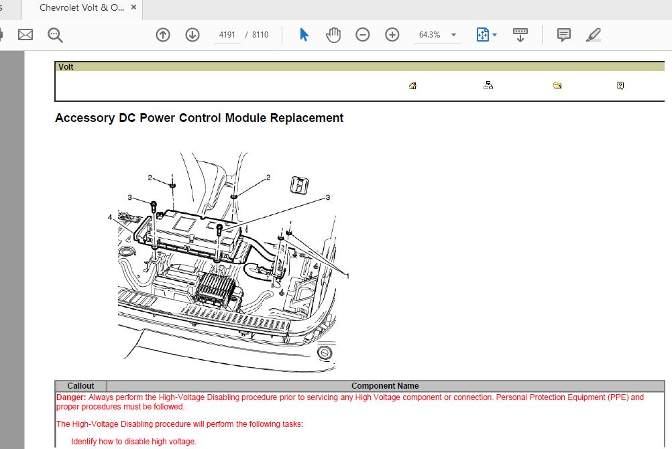The image size is (672, 449).
Task: Click the yellow folder icon in header
Action: (x=557, y=86)
